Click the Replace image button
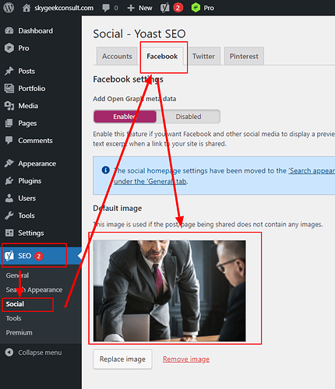The width and height of the screenshot is (335, 389). (122, 359)
